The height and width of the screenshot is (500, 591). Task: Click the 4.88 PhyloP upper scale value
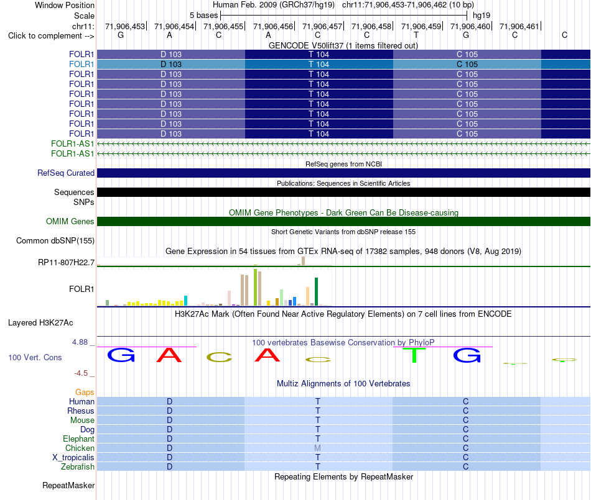point(80,342)
